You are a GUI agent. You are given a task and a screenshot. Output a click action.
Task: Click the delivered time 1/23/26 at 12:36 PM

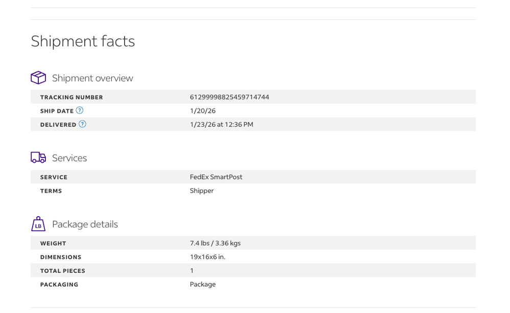[x=222, y=124]
